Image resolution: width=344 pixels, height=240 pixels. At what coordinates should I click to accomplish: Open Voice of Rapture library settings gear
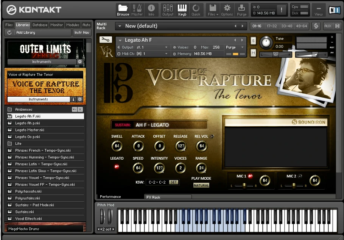(80, 99)
